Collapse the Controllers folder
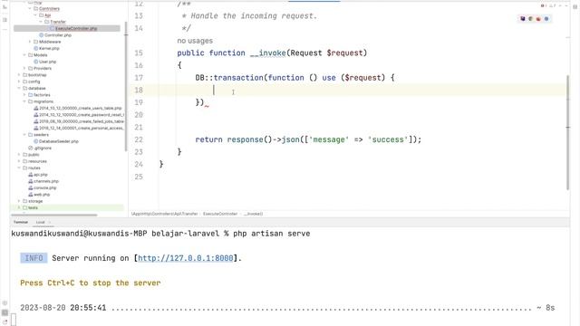 click(30, 8)
